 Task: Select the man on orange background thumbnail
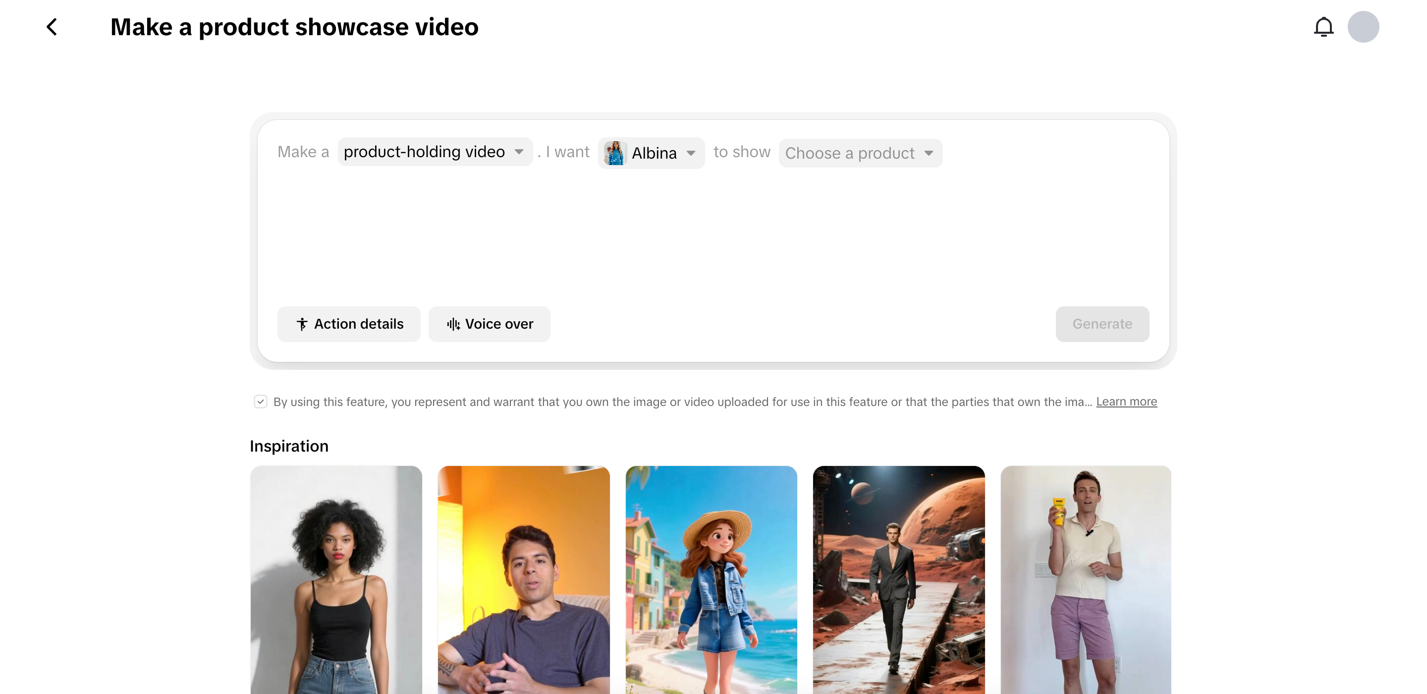[524, 579]
